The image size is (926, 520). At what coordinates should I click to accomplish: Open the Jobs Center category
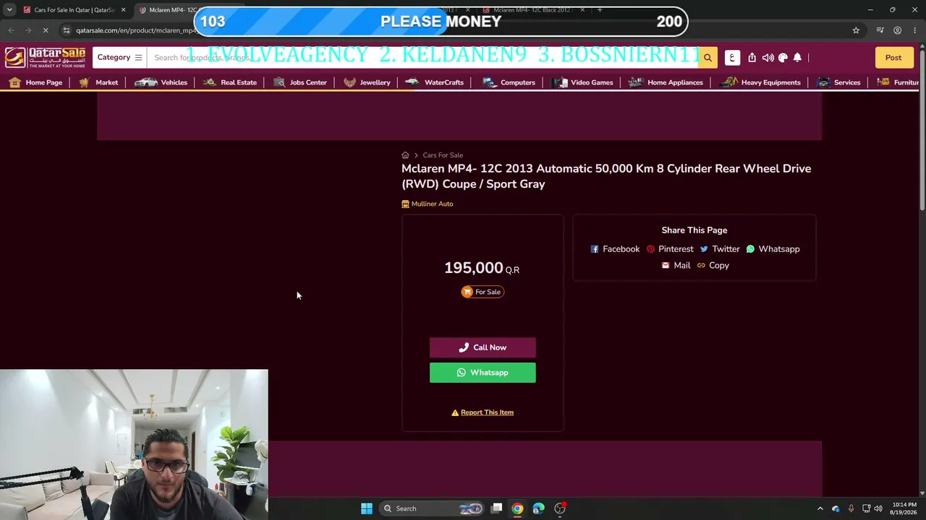point(300,82)
